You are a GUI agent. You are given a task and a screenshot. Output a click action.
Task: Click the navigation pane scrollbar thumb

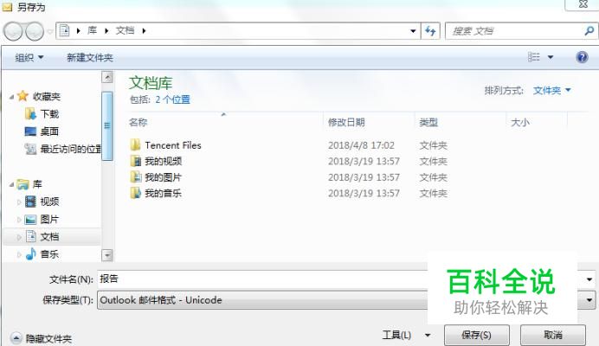(x=107, y=125)
